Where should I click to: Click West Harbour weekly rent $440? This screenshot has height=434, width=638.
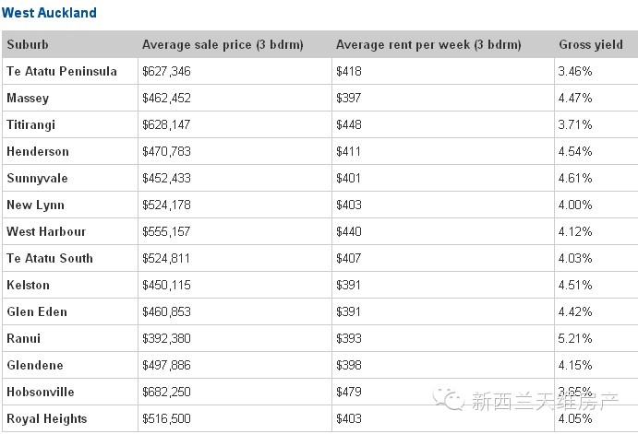coord(349,231)
